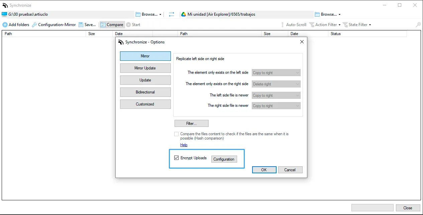Select the Customized sync mode
The image size is (423, 215).
145,104
